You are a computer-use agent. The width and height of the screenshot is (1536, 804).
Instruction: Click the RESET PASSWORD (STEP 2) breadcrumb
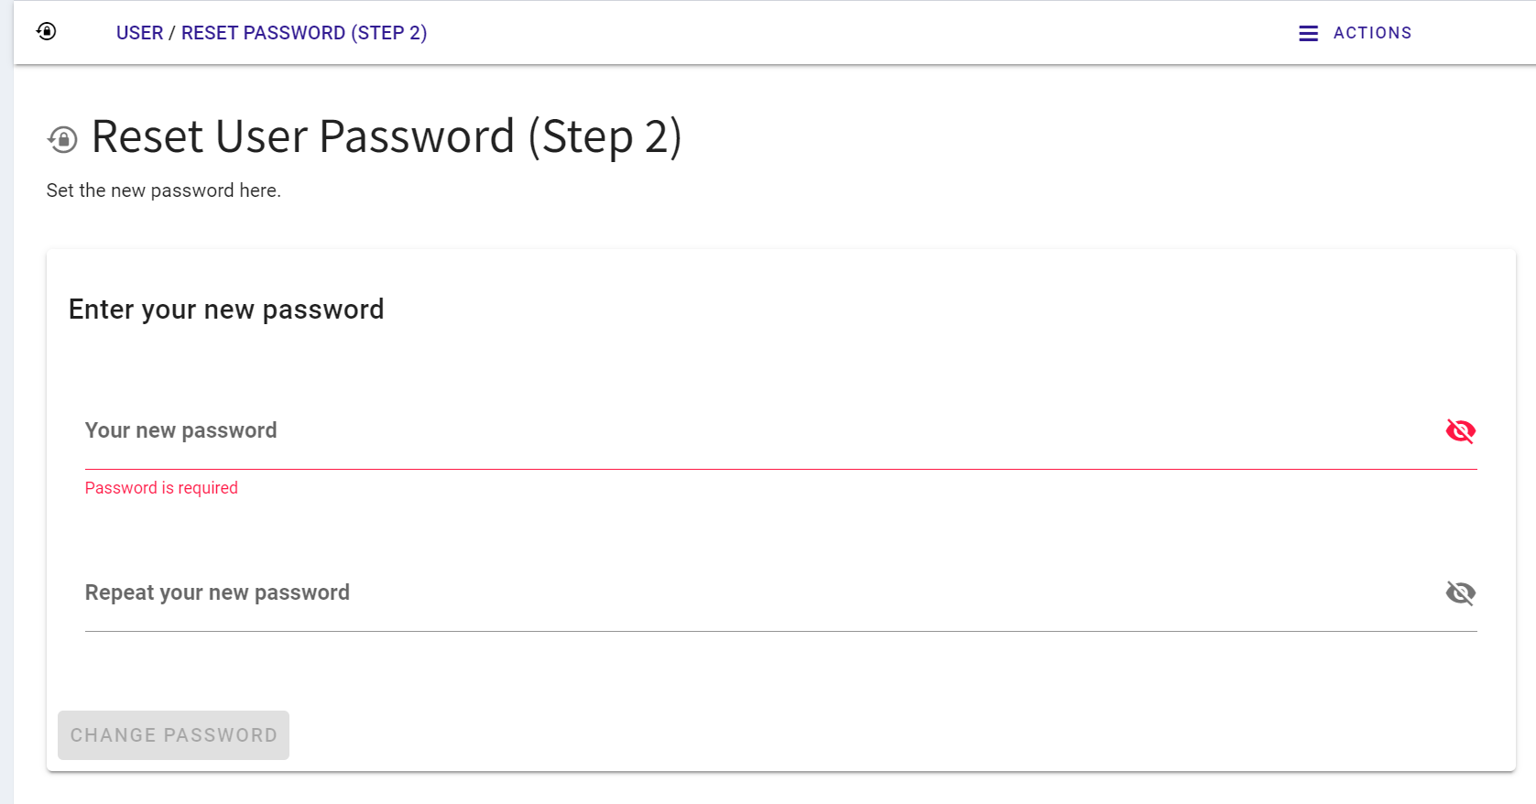click(304, 33)
